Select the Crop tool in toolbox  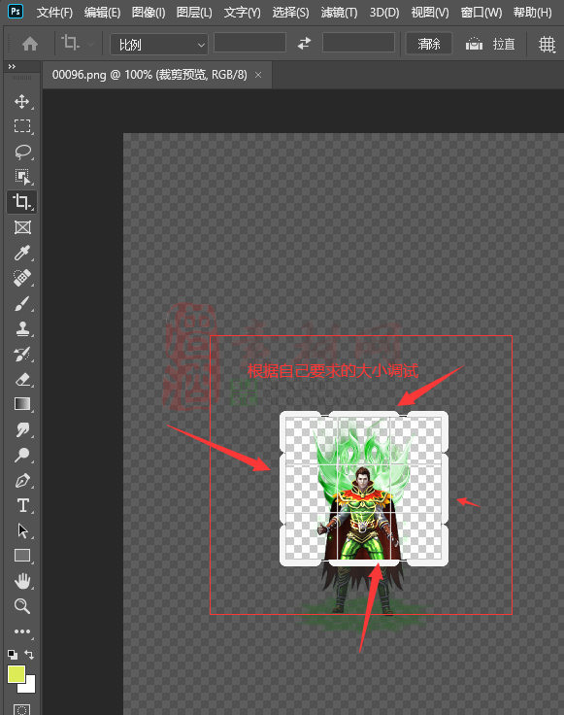click(x=22, y=201)
